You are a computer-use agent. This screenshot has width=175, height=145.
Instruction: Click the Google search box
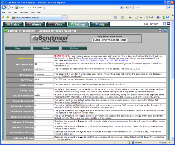click(x=150, y=7)
